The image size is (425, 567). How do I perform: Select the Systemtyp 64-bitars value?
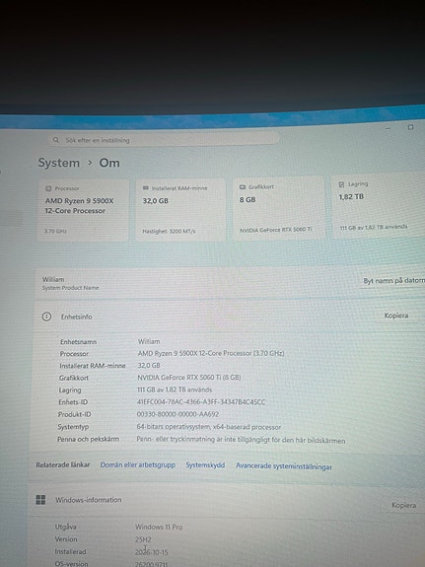(x=209, y=427)
